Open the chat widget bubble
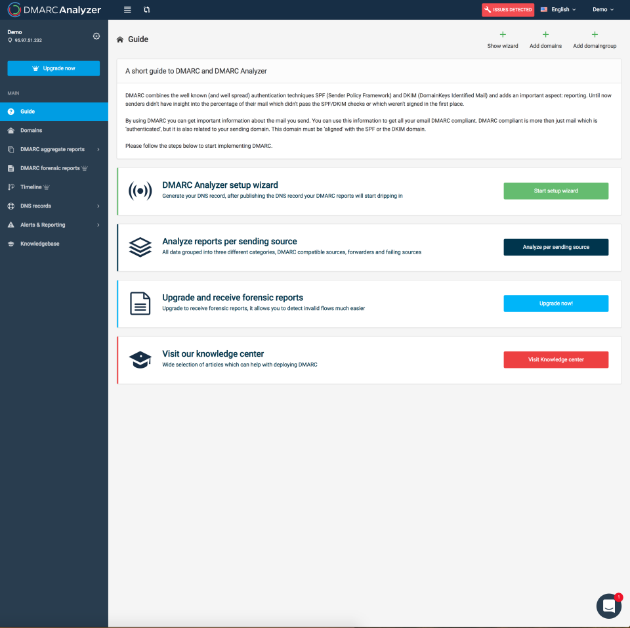 [x=609, y=606]
